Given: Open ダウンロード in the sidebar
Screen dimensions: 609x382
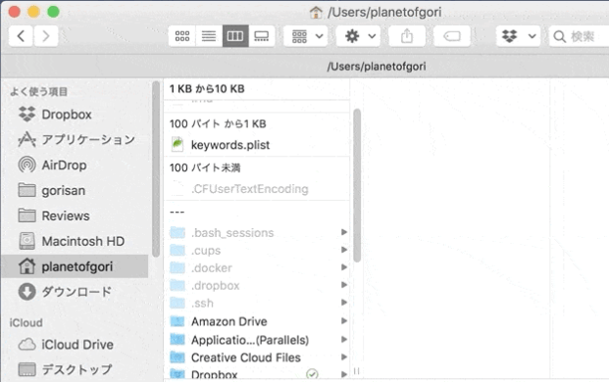Looking at the screenshot, I should [x=75, y=292].
